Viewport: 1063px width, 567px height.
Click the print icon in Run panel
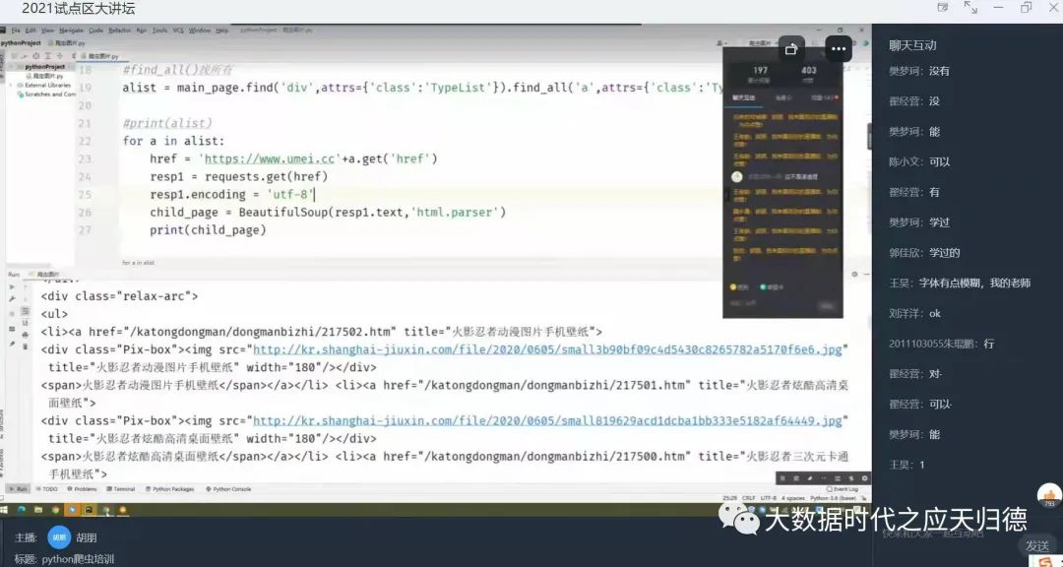(25, 335)
